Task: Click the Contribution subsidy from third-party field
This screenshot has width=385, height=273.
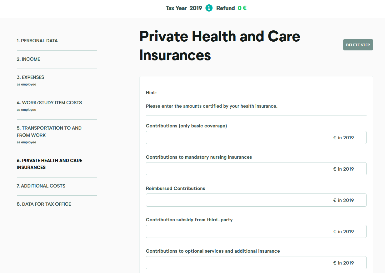Action: tap(256, 231)
